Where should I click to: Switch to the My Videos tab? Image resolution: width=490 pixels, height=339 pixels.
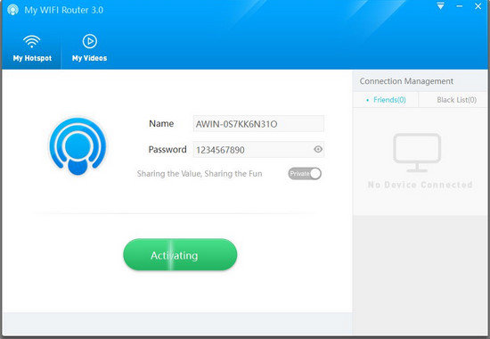click(90, 48)
